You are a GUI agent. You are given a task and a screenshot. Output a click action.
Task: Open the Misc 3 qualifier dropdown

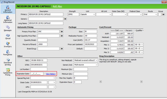tap(139, 52)
